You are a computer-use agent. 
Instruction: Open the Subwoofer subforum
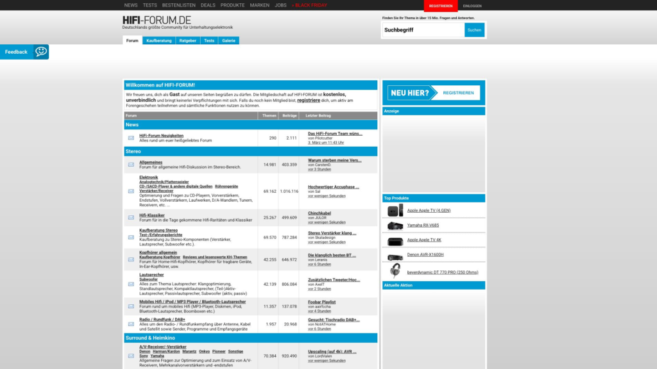click(148, 279)
